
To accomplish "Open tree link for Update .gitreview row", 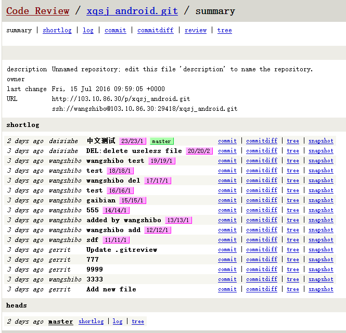I will [293, 250].
